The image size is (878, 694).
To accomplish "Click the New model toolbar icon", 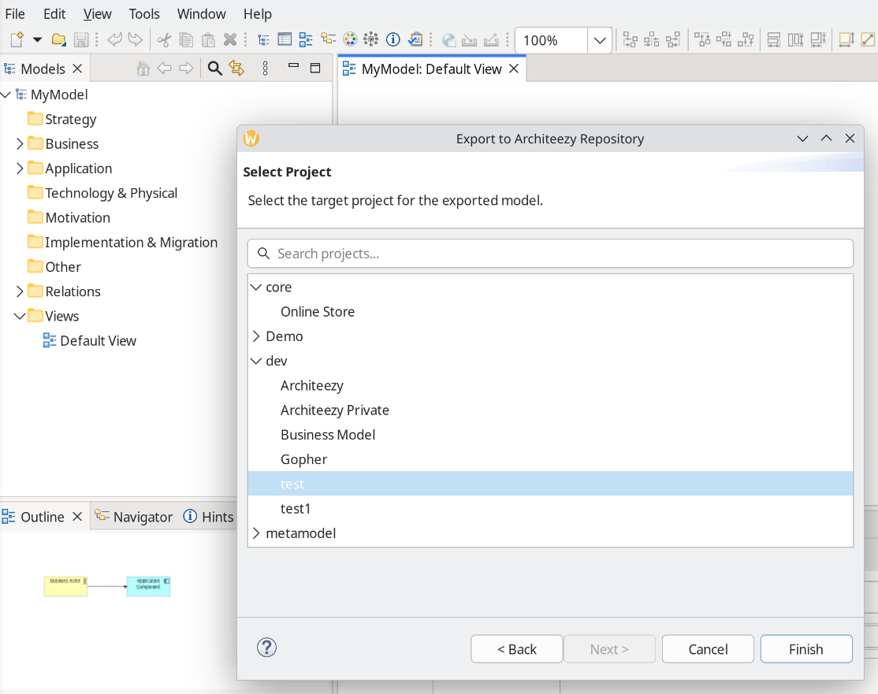I will click(x=17, y=39).
